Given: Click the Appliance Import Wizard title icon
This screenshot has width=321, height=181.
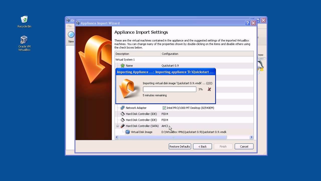Looking at the screenshot, I should 78,23.
